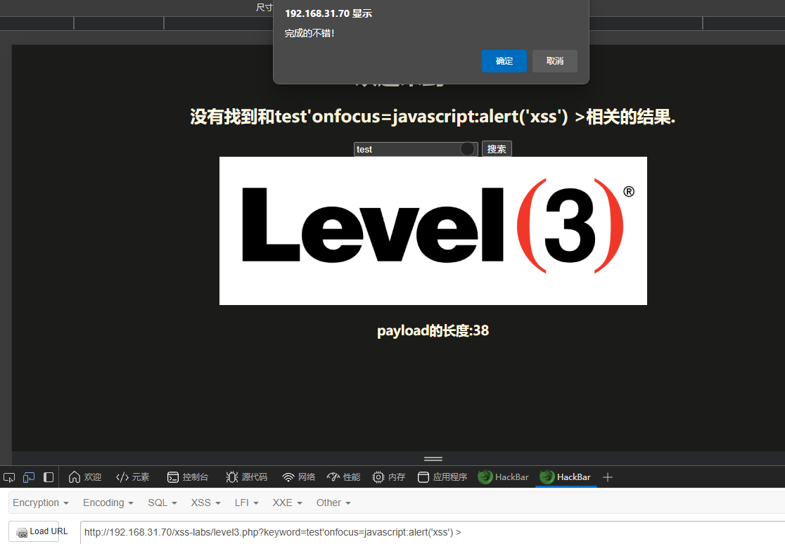The width and height of the screenshot is (785, 544).
Task: Open the Other dropdown menu
Action: click(x=333, y=503)
